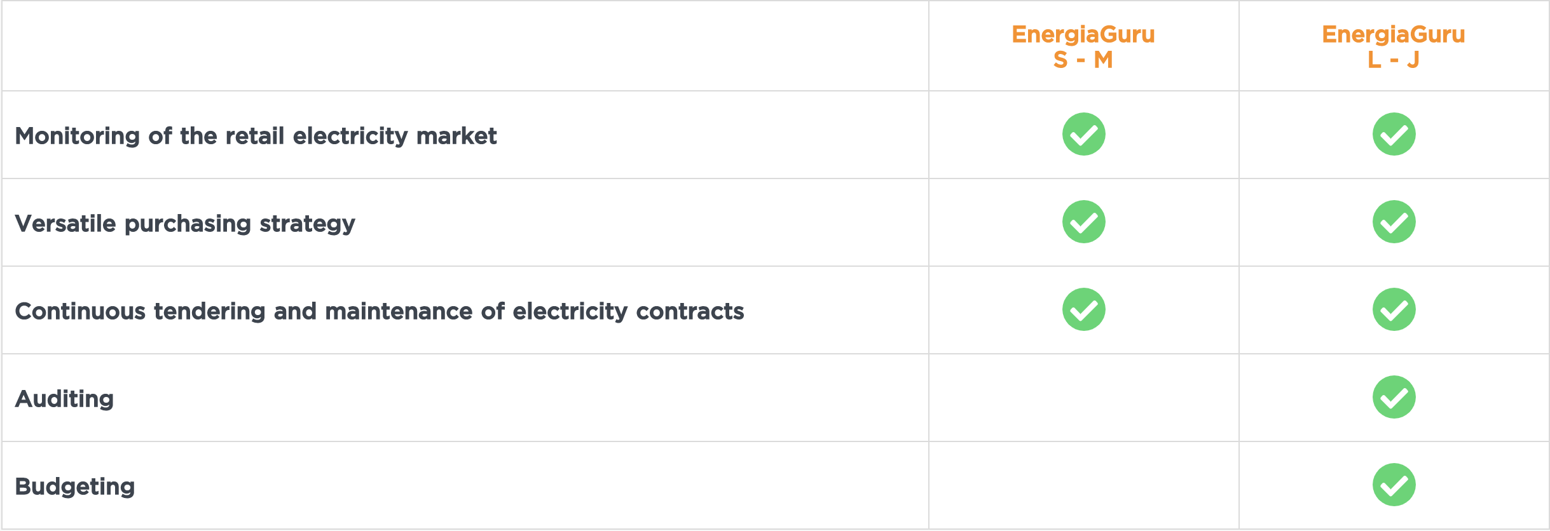Click Continuous tendering and maintenance text
Image resolution: width=1550 pixels, height=531 pixels.
380,311
